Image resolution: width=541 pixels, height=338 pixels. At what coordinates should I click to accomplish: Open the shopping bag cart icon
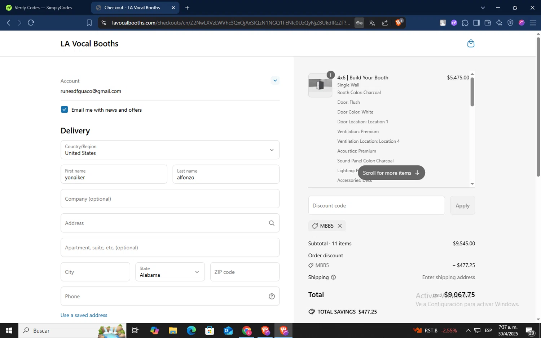(x=471, y=44)
